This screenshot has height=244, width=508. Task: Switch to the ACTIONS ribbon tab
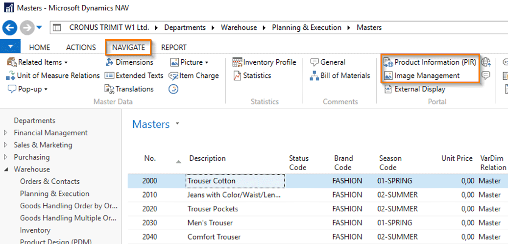click(x=81, y=48)
